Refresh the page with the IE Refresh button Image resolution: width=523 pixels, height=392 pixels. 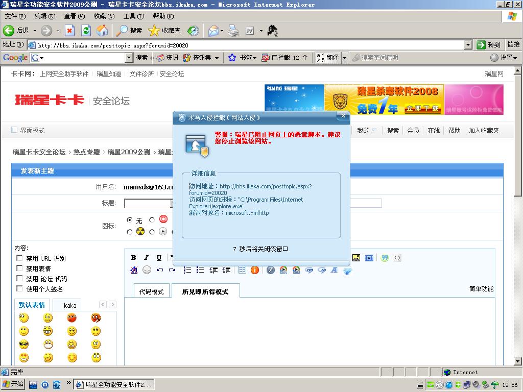[86, 31]
